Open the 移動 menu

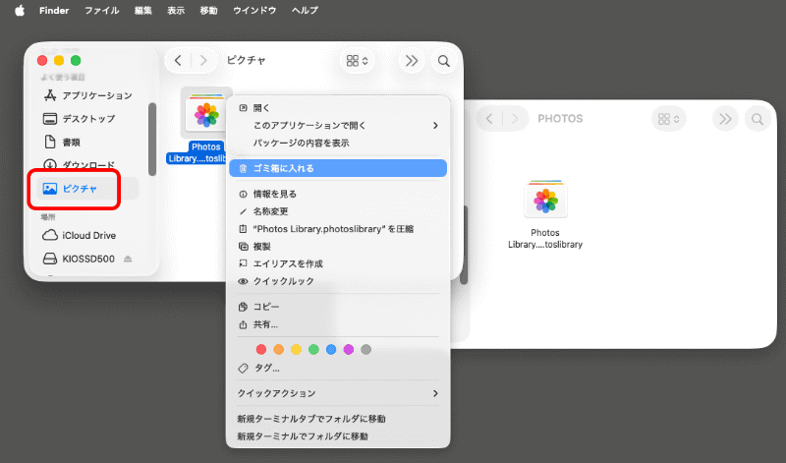click(208, 11)
